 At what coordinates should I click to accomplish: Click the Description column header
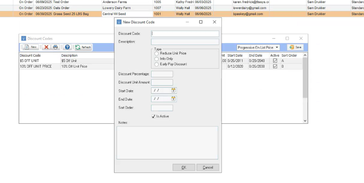87,56
